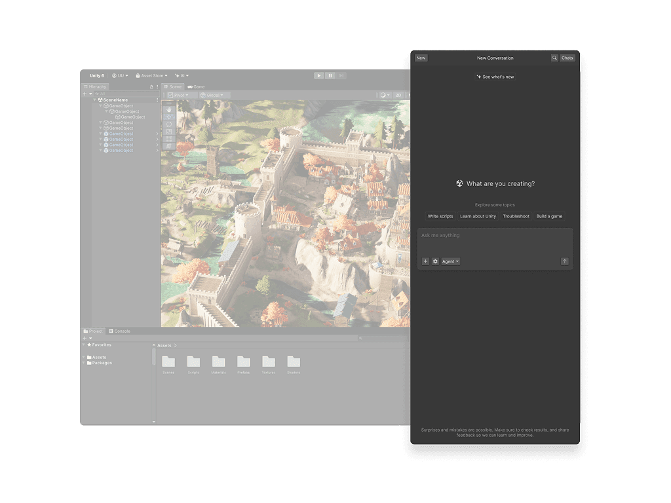Collapse the Favorites tree in Project panel
The image size is (671, 503).
point(83,345)
